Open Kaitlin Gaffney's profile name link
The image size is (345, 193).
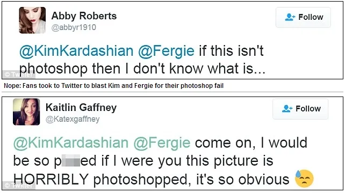[81, 108]
